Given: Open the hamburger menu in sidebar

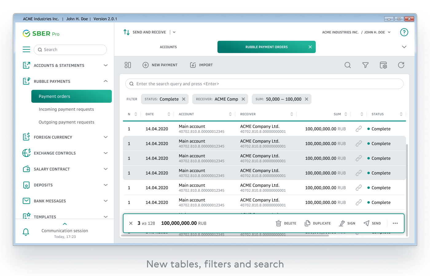Looking at the screenshot, I should pyautogui.click(x=26, y=50).
